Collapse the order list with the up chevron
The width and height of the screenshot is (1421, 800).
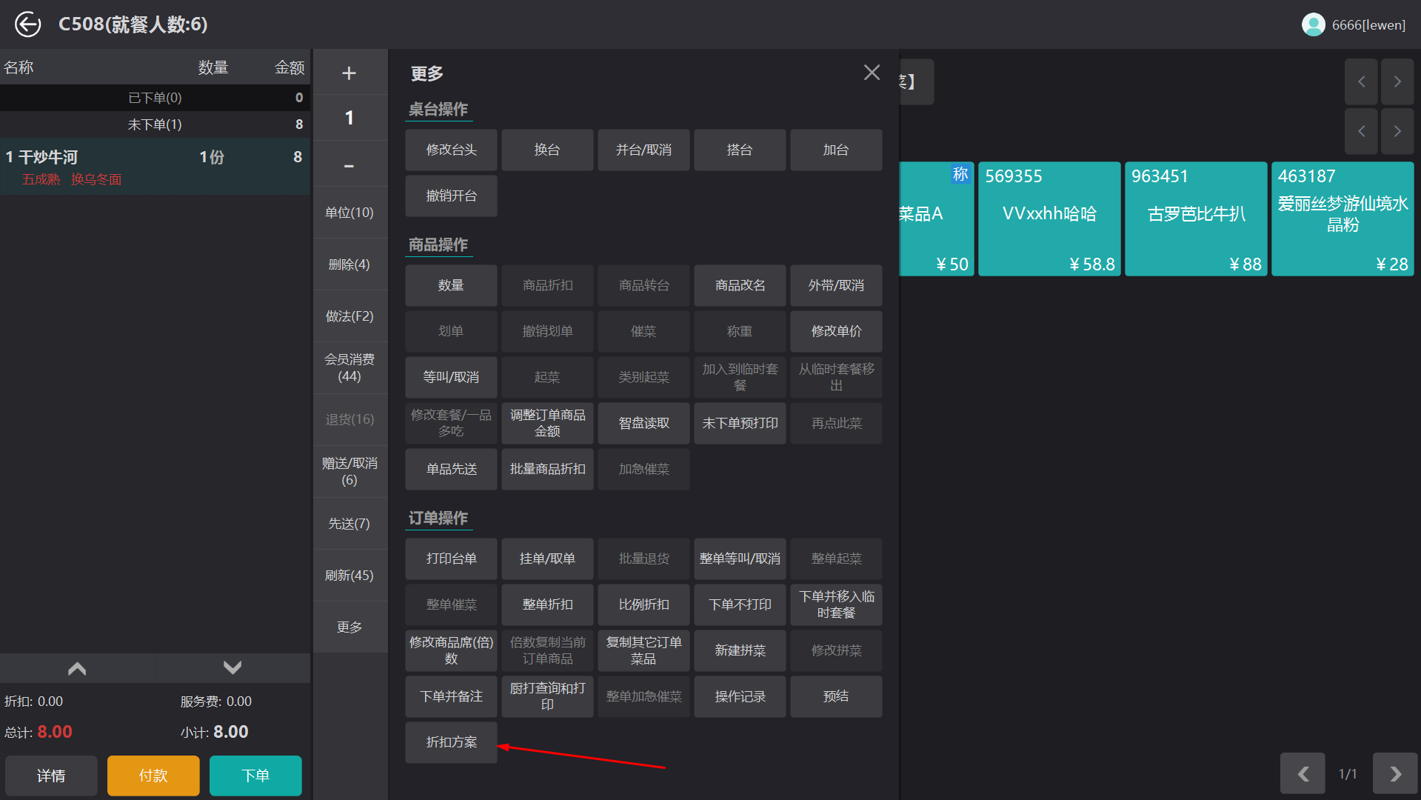pos(76,667)
